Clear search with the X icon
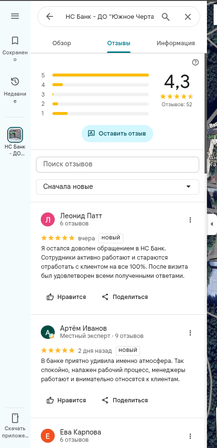Viewport: 217px width, 448px height. [x=188, y=17]
